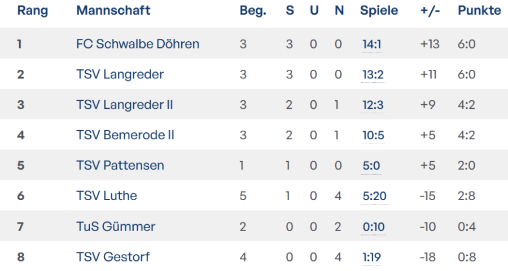Click the Punkte column header
The image size is (508, 271).
tap(479, 11)
